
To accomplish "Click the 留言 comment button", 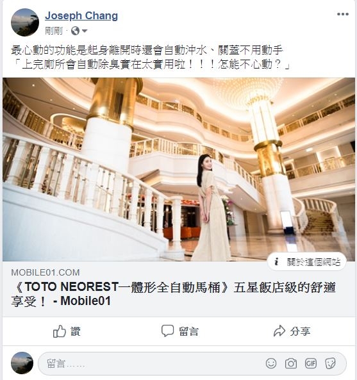I will click(180, 331).
